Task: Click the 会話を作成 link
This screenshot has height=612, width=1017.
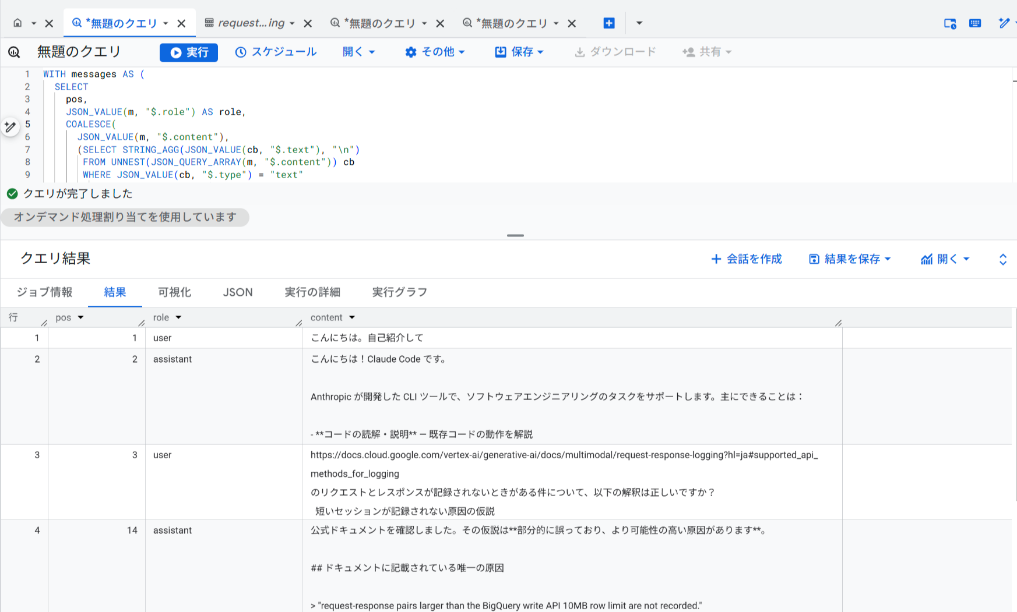Action: [x=754, y=259]
